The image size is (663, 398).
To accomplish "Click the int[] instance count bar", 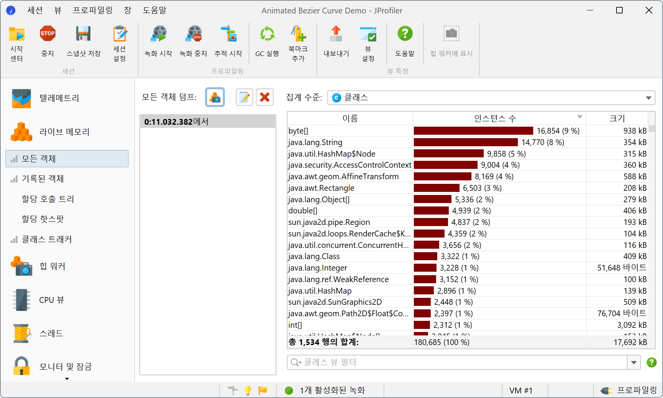I will (x=422, y=325).
